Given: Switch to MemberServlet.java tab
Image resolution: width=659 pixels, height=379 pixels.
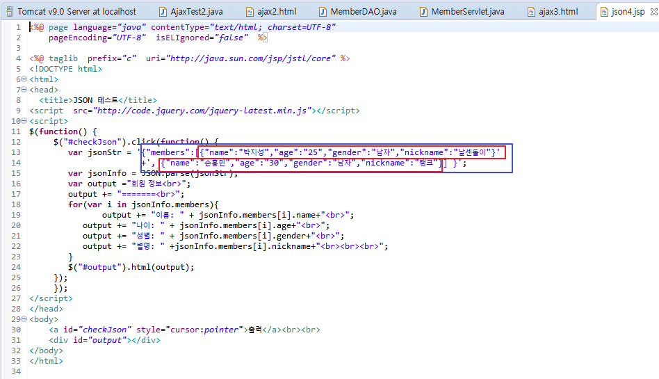Looking at the screenshot, I should (462, 11).
